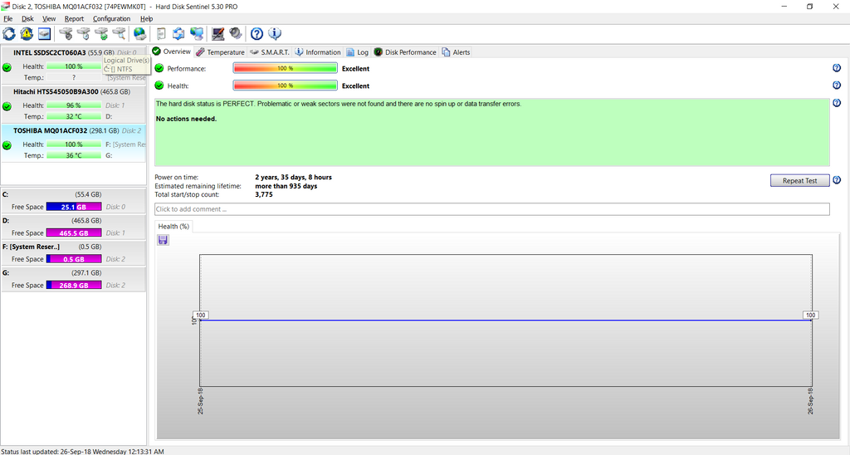
Task: Click D: free space 465.5 GB bar
Action: 74,232
